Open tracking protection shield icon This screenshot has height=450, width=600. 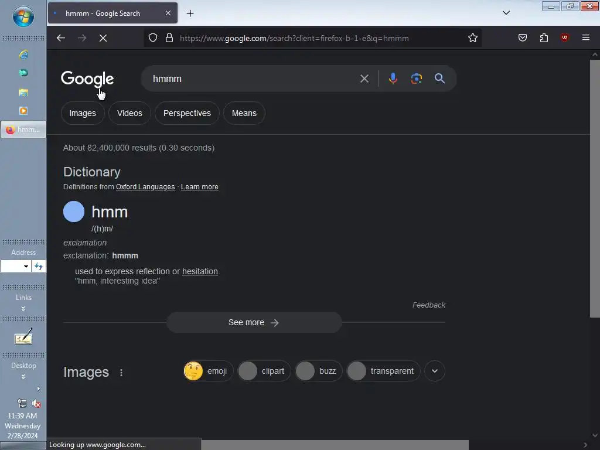click(153, 38)
